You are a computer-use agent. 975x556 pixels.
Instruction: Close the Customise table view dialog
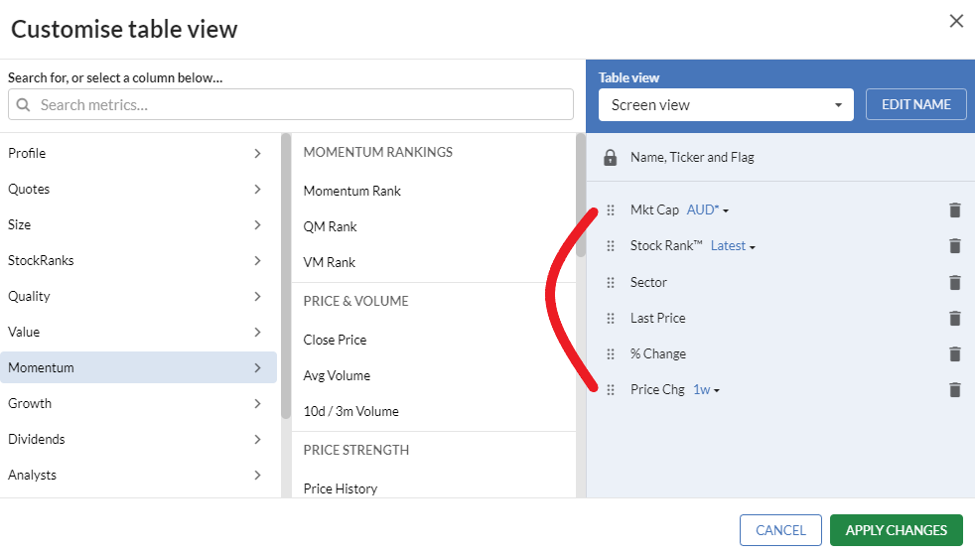point(956,21)
